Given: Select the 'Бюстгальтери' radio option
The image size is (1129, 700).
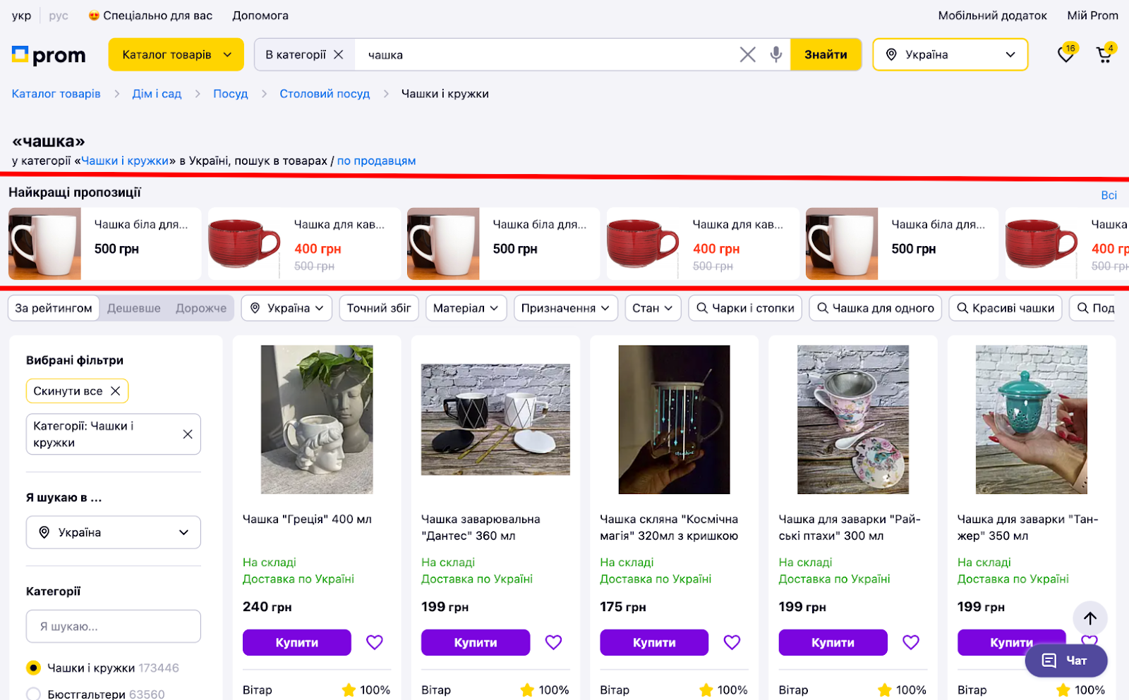Looking at the screenshot, I should tap(33, 694).
